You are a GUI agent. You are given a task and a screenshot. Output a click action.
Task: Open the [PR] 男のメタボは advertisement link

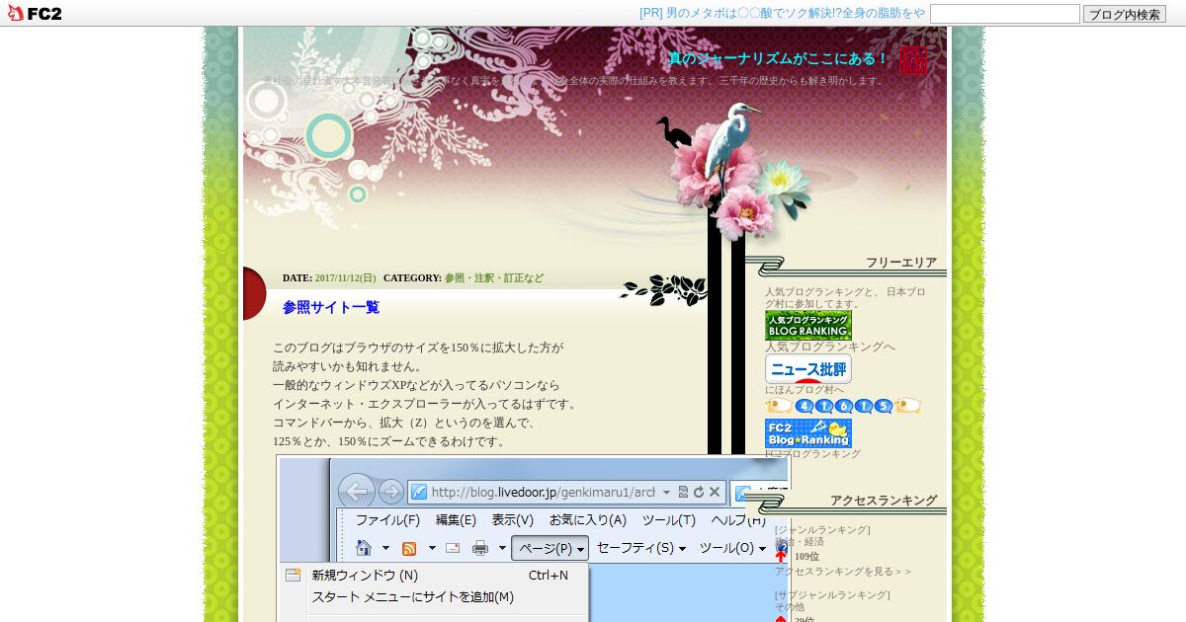(782, 13)
